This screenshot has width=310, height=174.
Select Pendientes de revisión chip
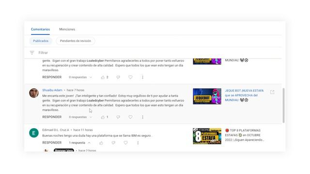(x=76, y=41)
